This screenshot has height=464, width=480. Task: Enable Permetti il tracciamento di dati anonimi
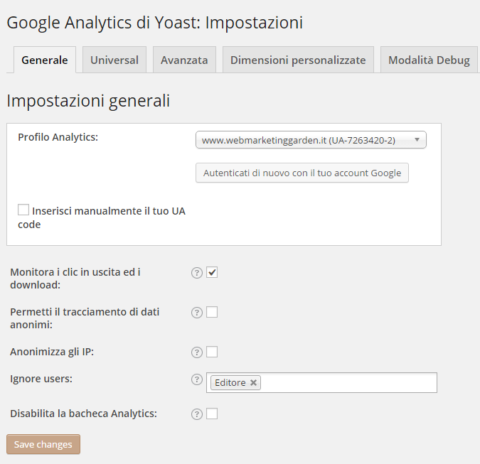pyautogui.click(x=212, y=312)
